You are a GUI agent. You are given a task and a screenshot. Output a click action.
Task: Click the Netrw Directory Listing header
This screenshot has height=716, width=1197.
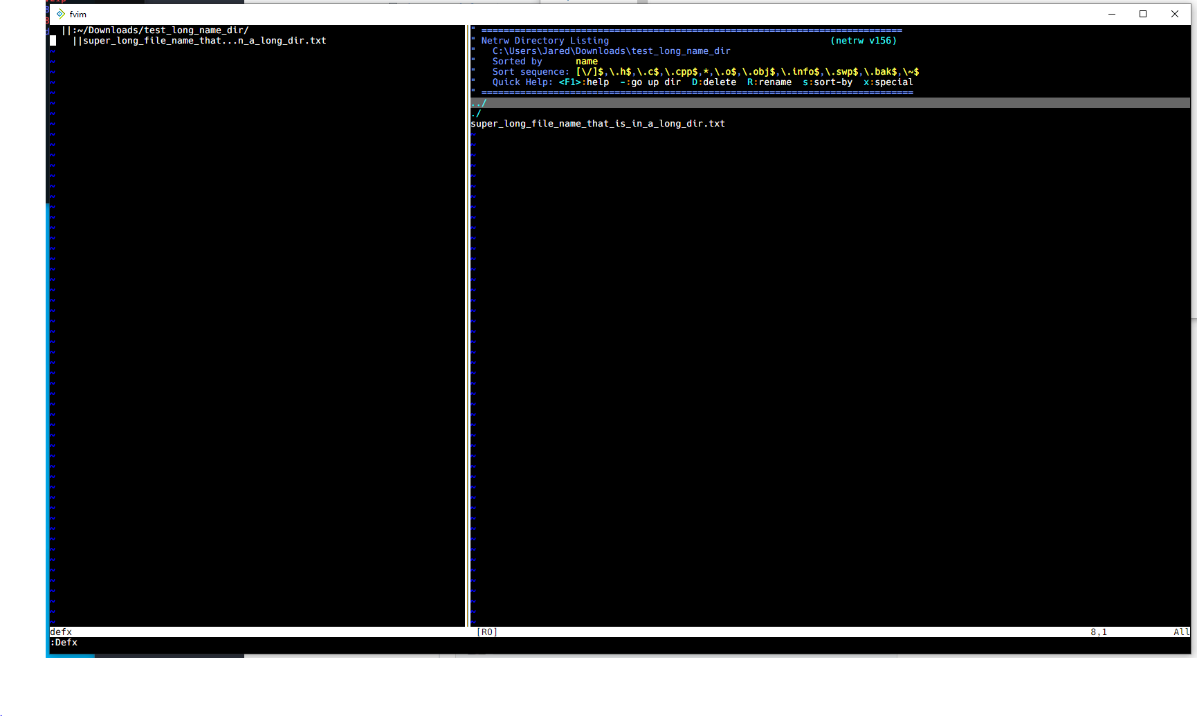[x=545, y=40]
